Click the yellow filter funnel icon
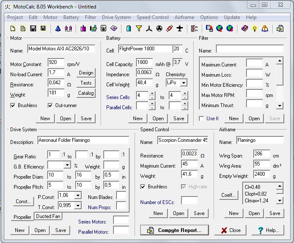 [x=139, y=28]
